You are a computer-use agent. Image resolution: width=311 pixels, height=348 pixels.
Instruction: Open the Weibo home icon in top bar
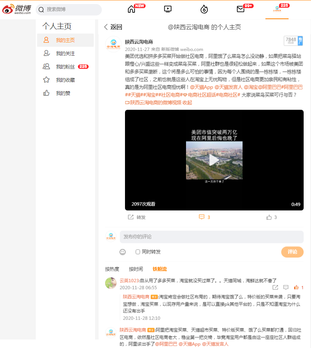(131, 9)
